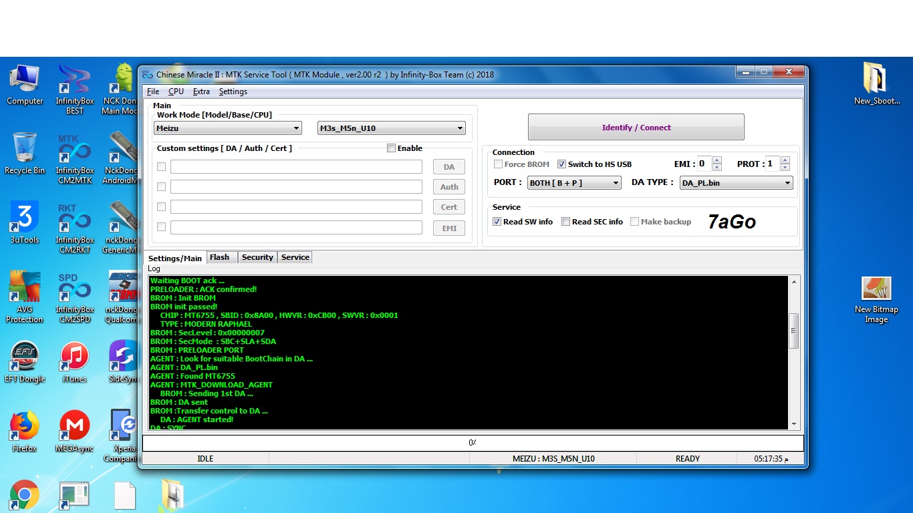Tick the checkbox beside Cert field
The width and height of the screenshot is (913, 513).
coord(161,207)
